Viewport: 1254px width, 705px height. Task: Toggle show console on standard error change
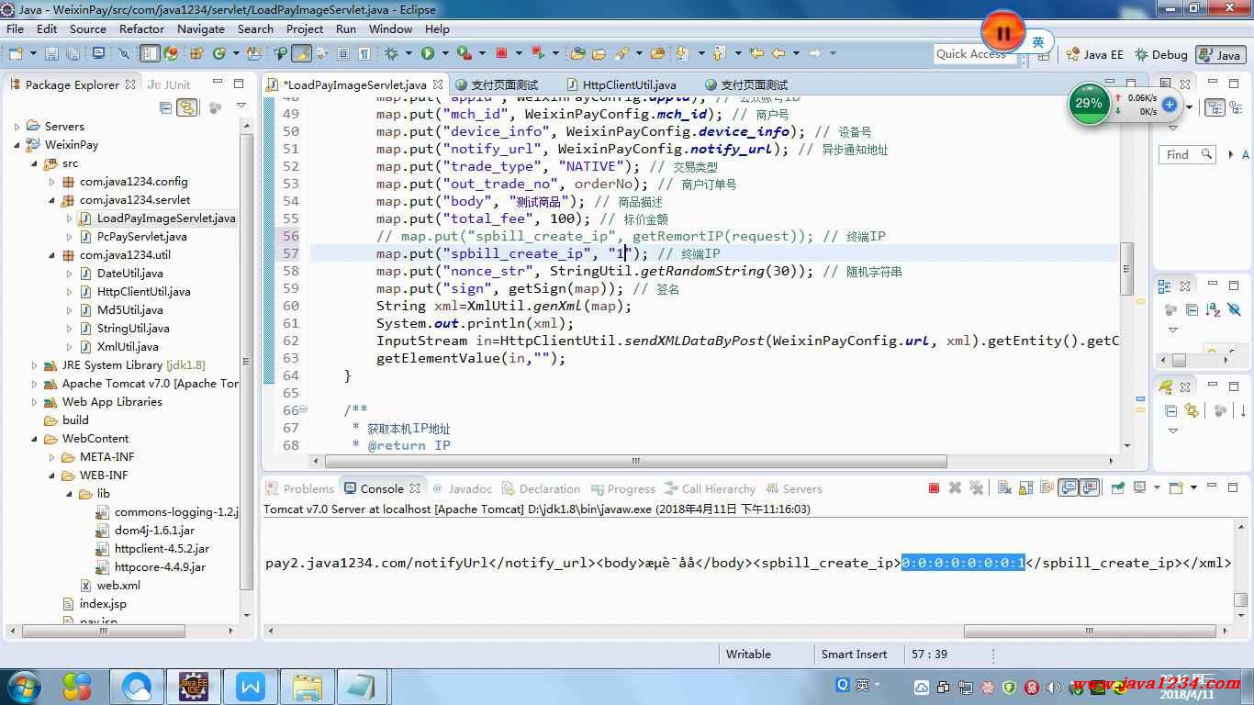(1090, 488)
